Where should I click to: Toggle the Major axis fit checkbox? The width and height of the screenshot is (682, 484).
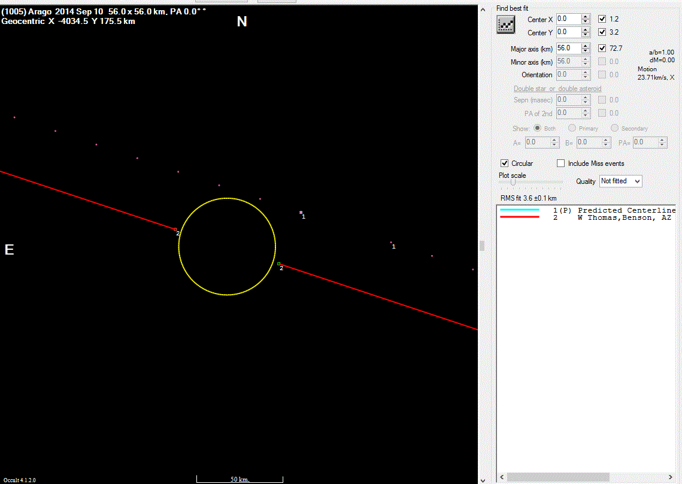click(602, 49)
